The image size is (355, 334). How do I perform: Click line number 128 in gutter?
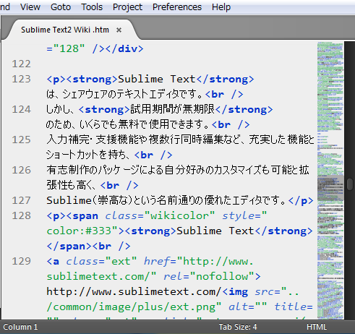(22, 215)
